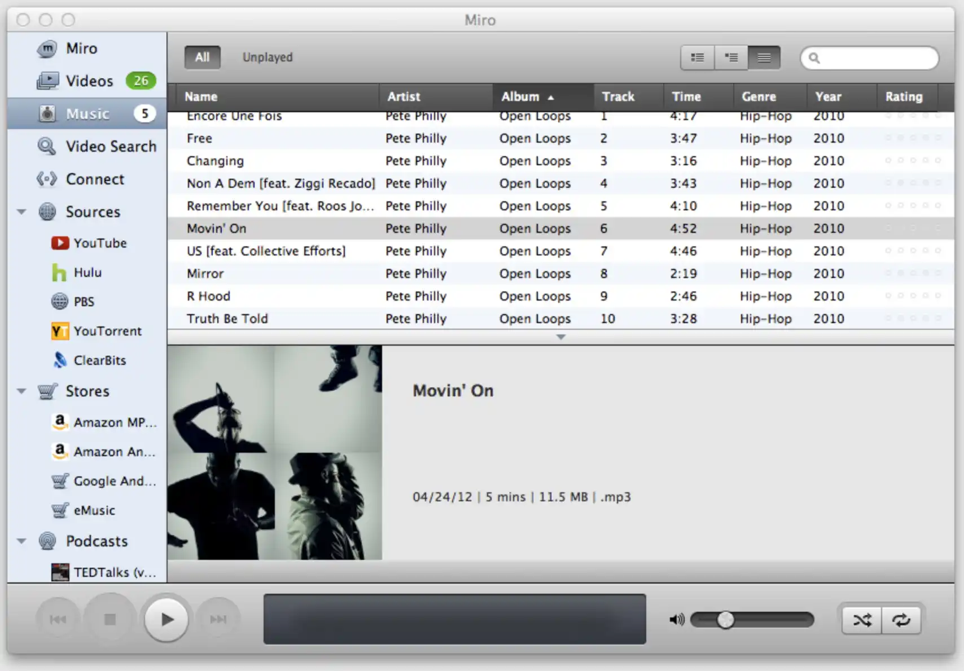Open Amazon MP3 store icon
Image resolution: width=964 pixels, height=671 pixels.
pyautogui.click(x=60, y=422)
